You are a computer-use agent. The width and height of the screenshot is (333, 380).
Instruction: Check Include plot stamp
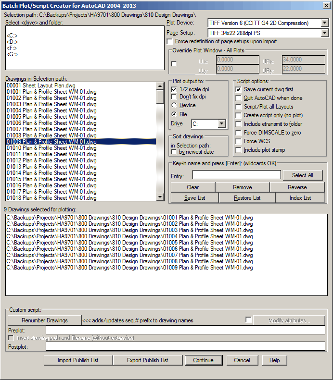tap(238, 150)
